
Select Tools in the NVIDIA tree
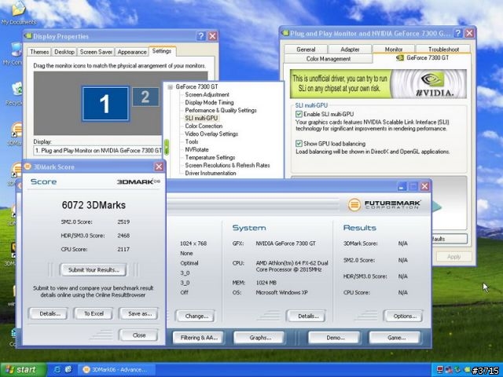tap(192, 141)
